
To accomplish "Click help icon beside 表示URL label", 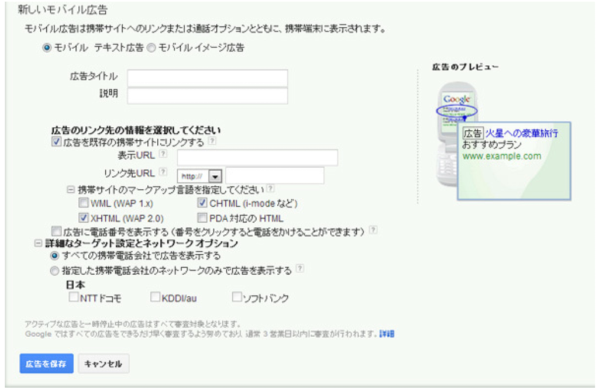I will coord(163,154).
